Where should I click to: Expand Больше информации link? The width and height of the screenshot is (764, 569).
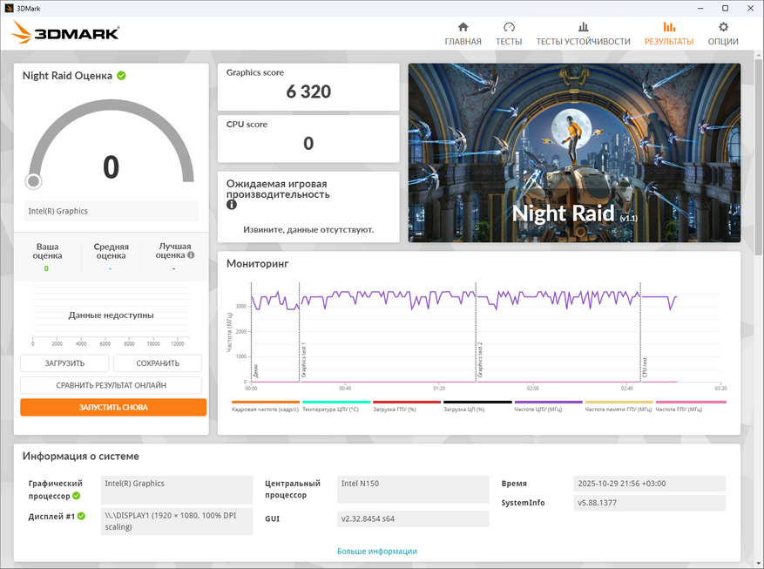tap(376, 551)
